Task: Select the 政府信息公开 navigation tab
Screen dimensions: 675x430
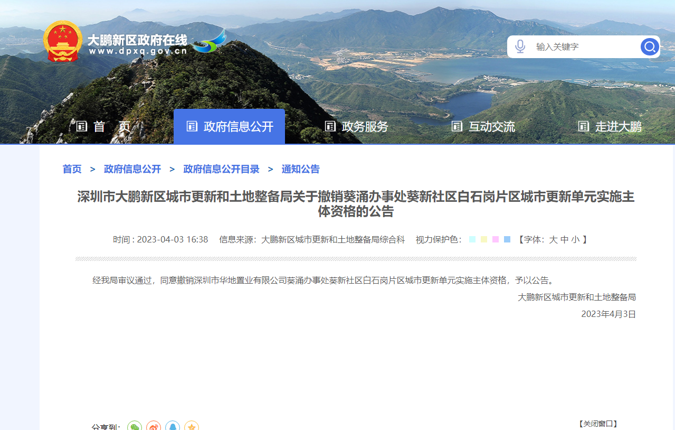Action: click(229, 127)
